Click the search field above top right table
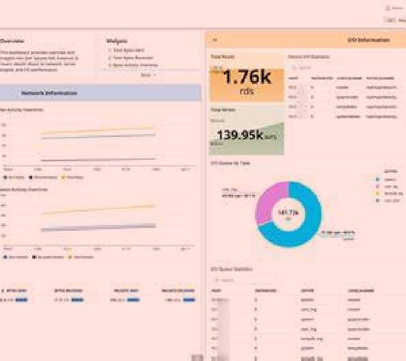This screenshot has height=361, width=406. click(x=311, y=68)
